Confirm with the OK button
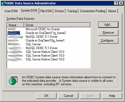Viewport: 125px width, 102px height. tap(46, 96)
